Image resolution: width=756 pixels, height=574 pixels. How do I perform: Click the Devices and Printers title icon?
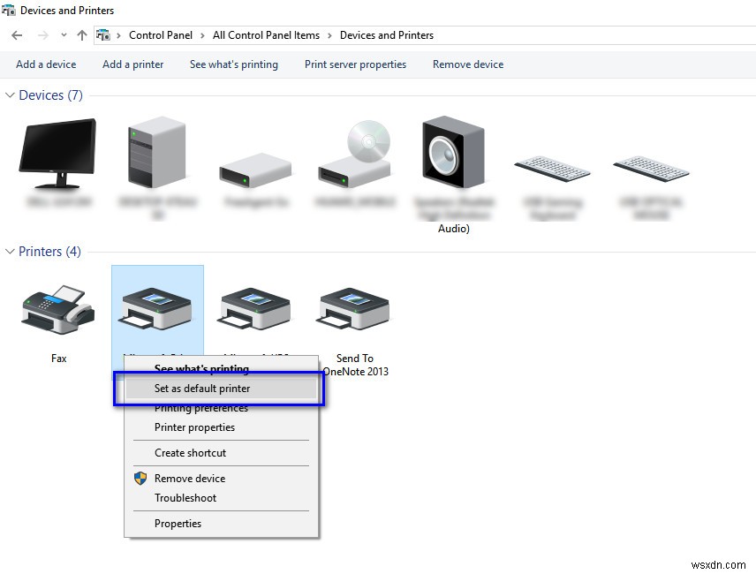(x=9, y=10)
